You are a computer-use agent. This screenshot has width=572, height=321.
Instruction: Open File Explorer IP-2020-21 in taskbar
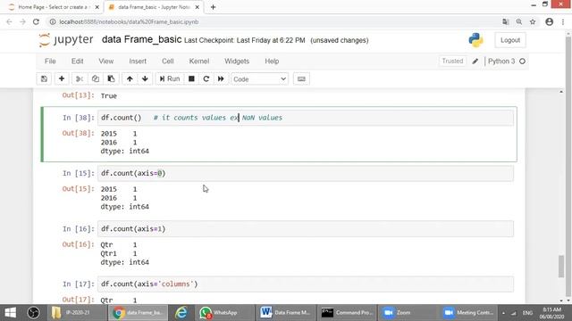click(77, 313)
